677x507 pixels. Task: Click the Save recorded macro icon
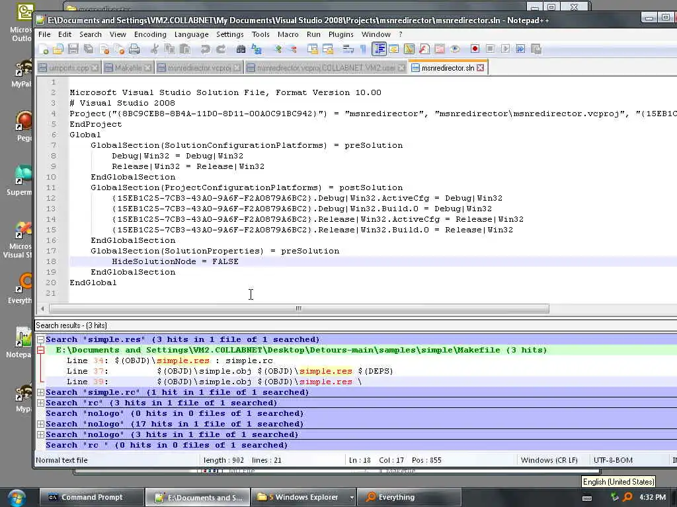536,49
